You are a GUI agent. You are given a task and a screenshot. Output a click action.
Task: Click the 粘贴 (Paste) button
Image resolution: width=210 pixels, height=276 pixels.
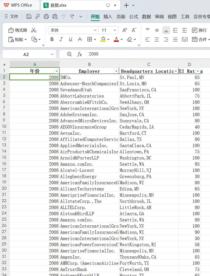(x=18, y=39)
